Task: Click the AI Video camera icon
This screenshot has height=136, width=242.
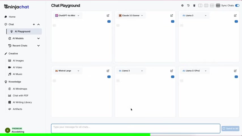Action: pos(10,67)
